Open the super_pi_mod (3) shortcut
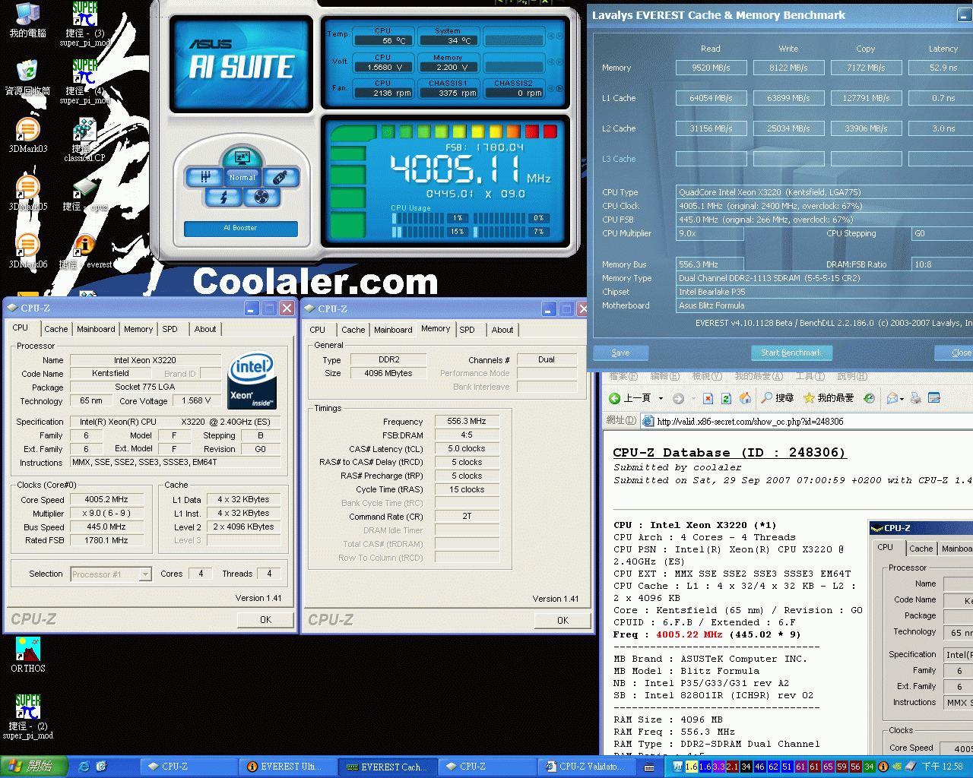The image size is (973, 778). 85,24
